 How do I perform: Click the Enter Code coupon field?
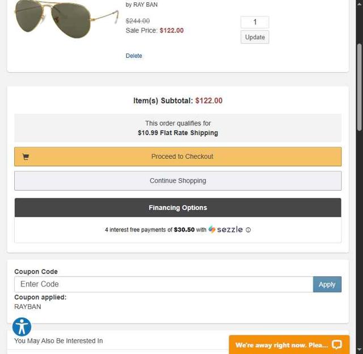(163, 284)
